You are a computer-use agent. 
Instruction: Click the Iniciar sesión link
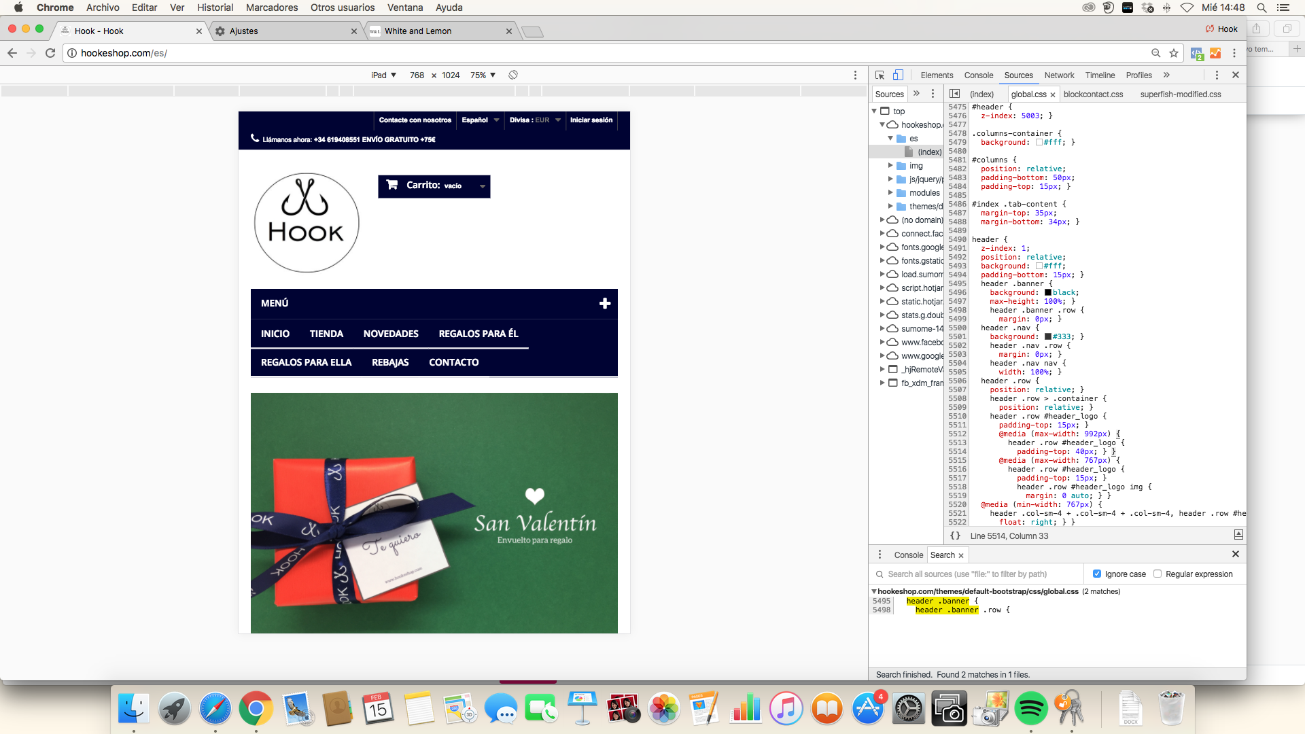(x=591, y=120)
